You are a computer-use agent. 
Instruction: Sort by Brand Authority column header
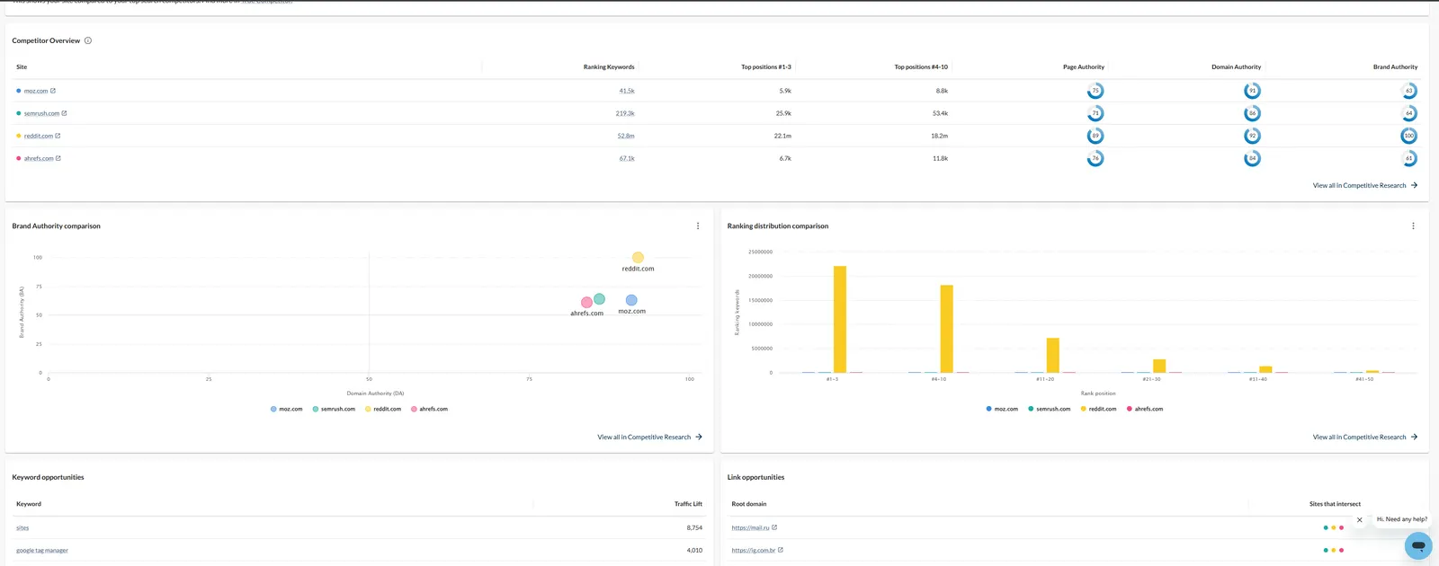(1395, 66)
